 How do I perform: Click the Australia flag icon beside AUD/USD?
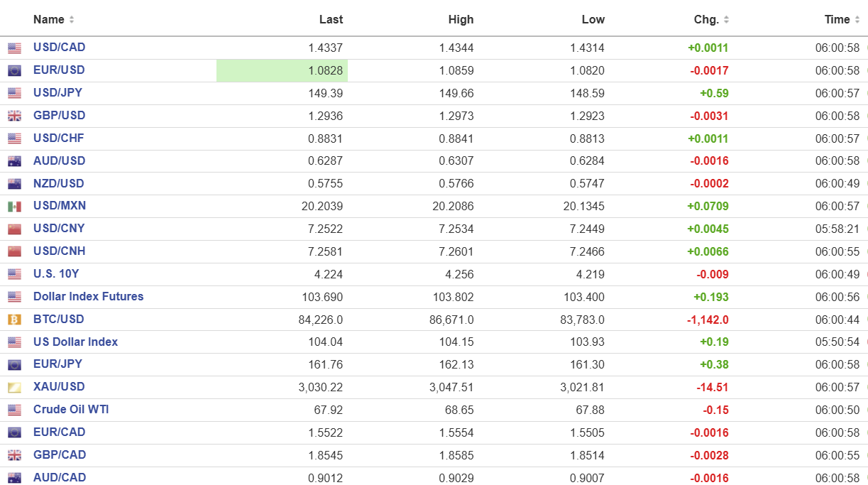tap(14, 161)
